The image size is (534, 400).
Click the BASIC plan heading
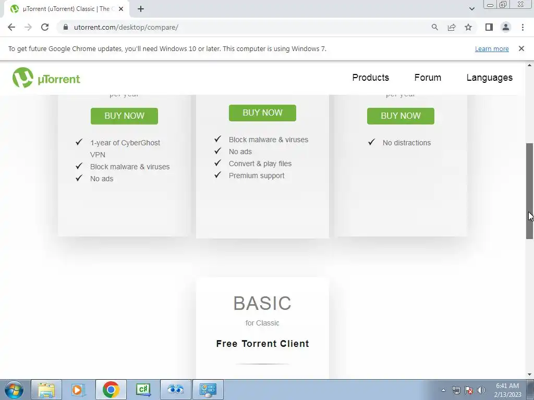(x=262, y=303)
